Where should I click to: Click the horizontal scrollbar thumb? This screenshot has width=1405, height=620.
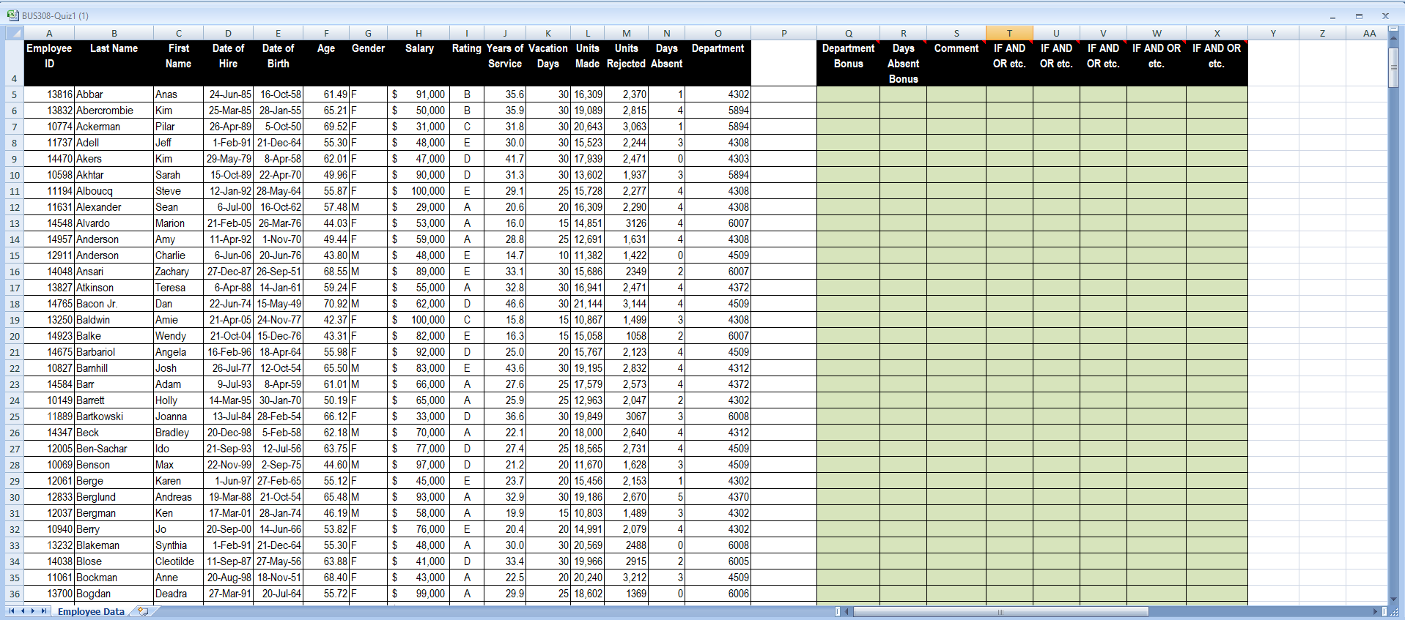[1000, 611]
